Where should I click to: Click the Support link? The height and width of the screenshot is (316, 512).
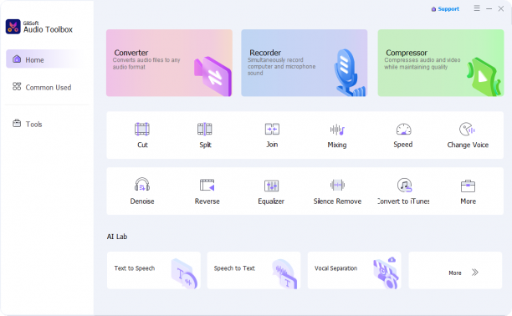pyautogui.click(x=445, y=9)
